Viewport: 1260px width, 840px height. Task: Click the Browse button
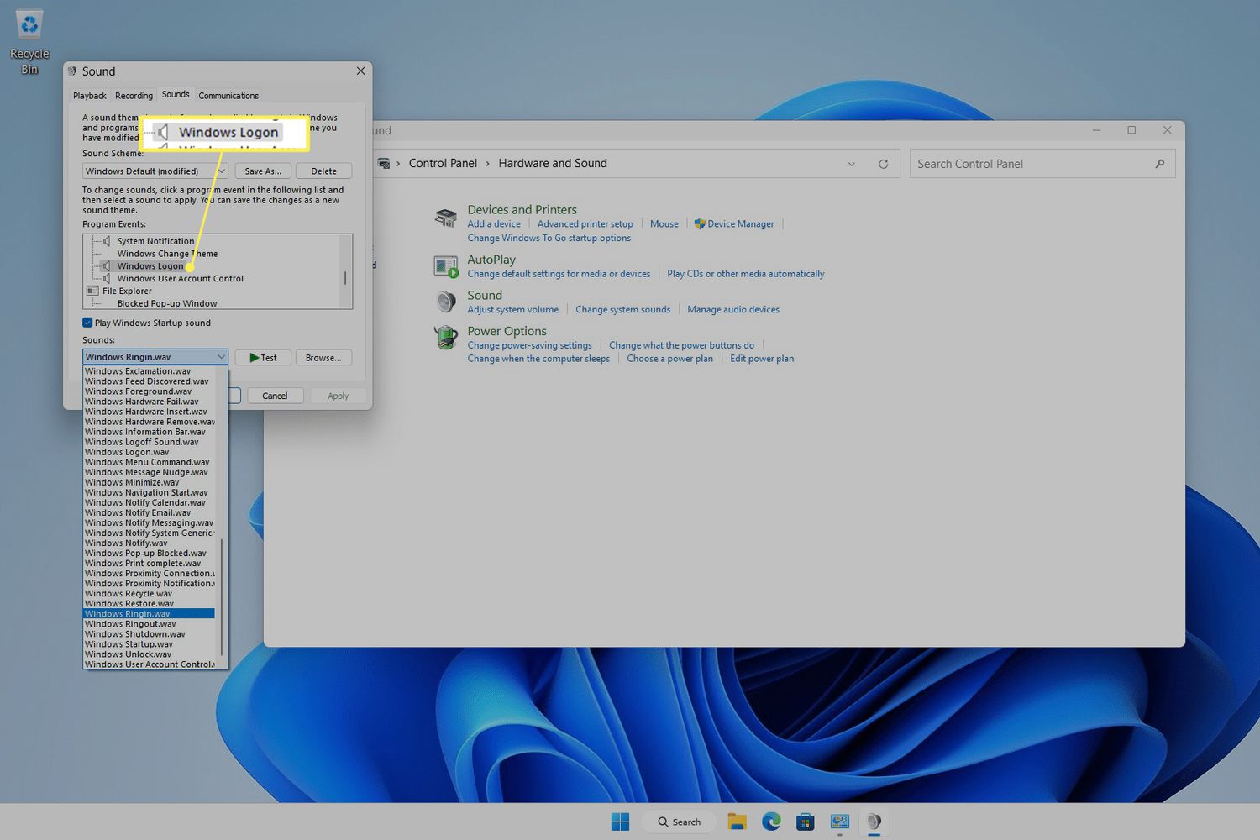[323, 358]
